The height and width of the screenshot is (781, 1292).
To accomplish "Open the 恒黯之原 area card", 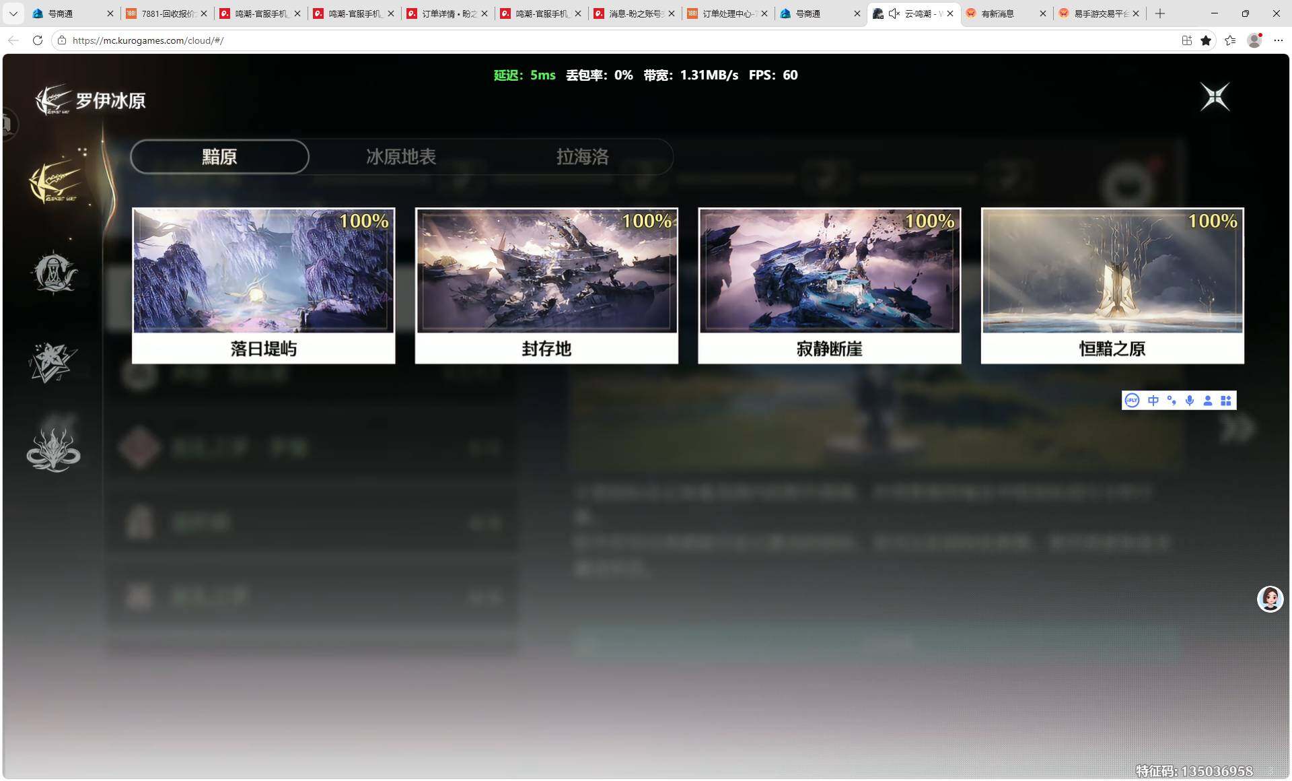I will point(1112,286).
